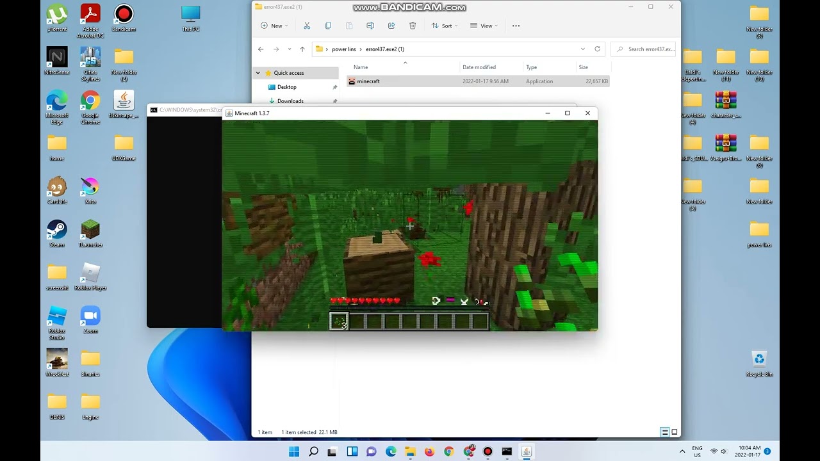Switch Explorer to details view icon
820x461 pixels.
click(x=665, y=432)
